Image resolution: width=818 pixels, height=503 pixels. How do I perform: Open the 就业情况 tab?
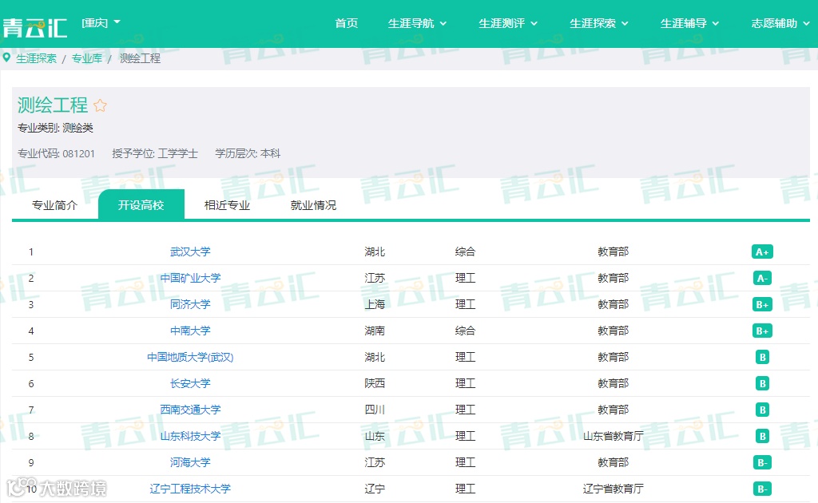313,205
